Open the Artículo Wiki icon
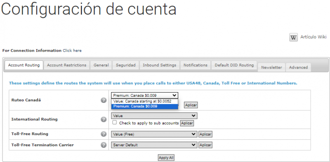This screenshot has width=330, height=162. point(293,37)
